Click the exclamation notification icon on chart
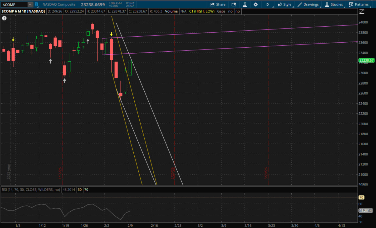The width and height of the screenshot is (376, 228). click(x=4, y=18)
